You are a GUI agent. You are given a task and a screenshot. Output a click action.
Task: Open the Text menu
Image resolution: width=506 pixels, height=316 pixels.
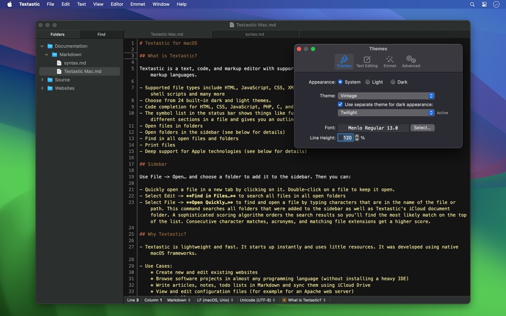(81, 4)
